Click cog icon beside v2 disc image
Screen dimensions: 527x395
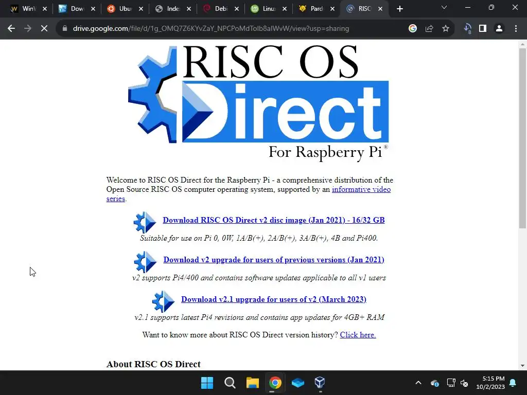(145, 222)
